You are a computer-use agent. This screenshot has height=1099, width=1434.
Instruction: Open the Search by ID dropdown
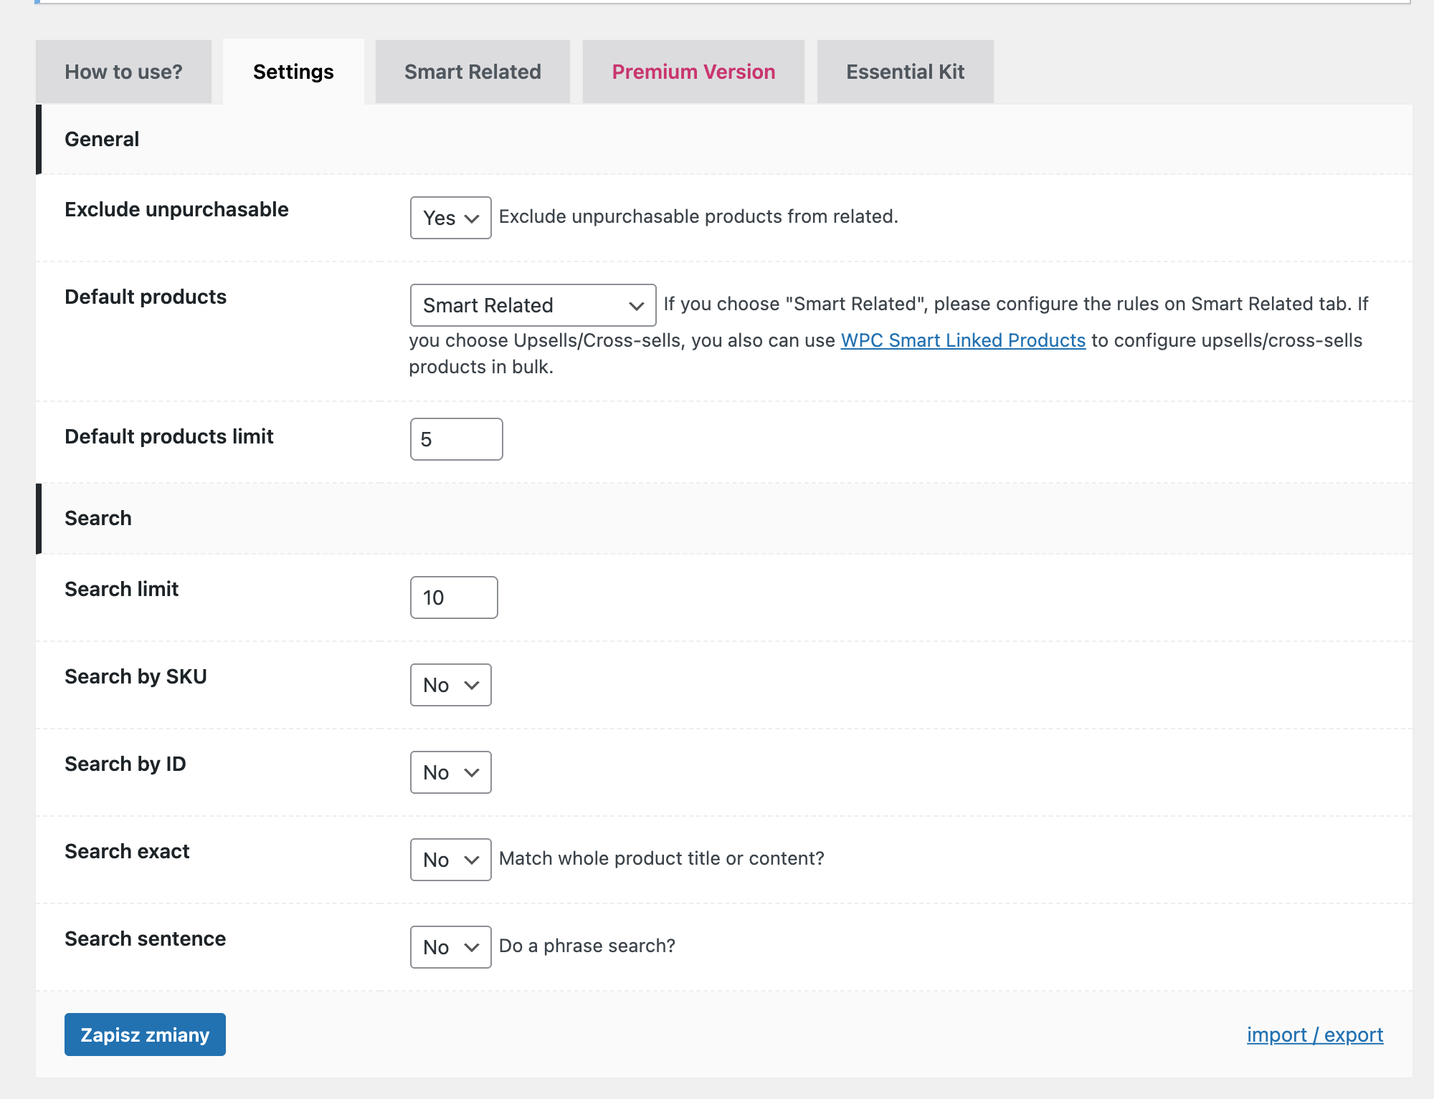pos(450,772)
